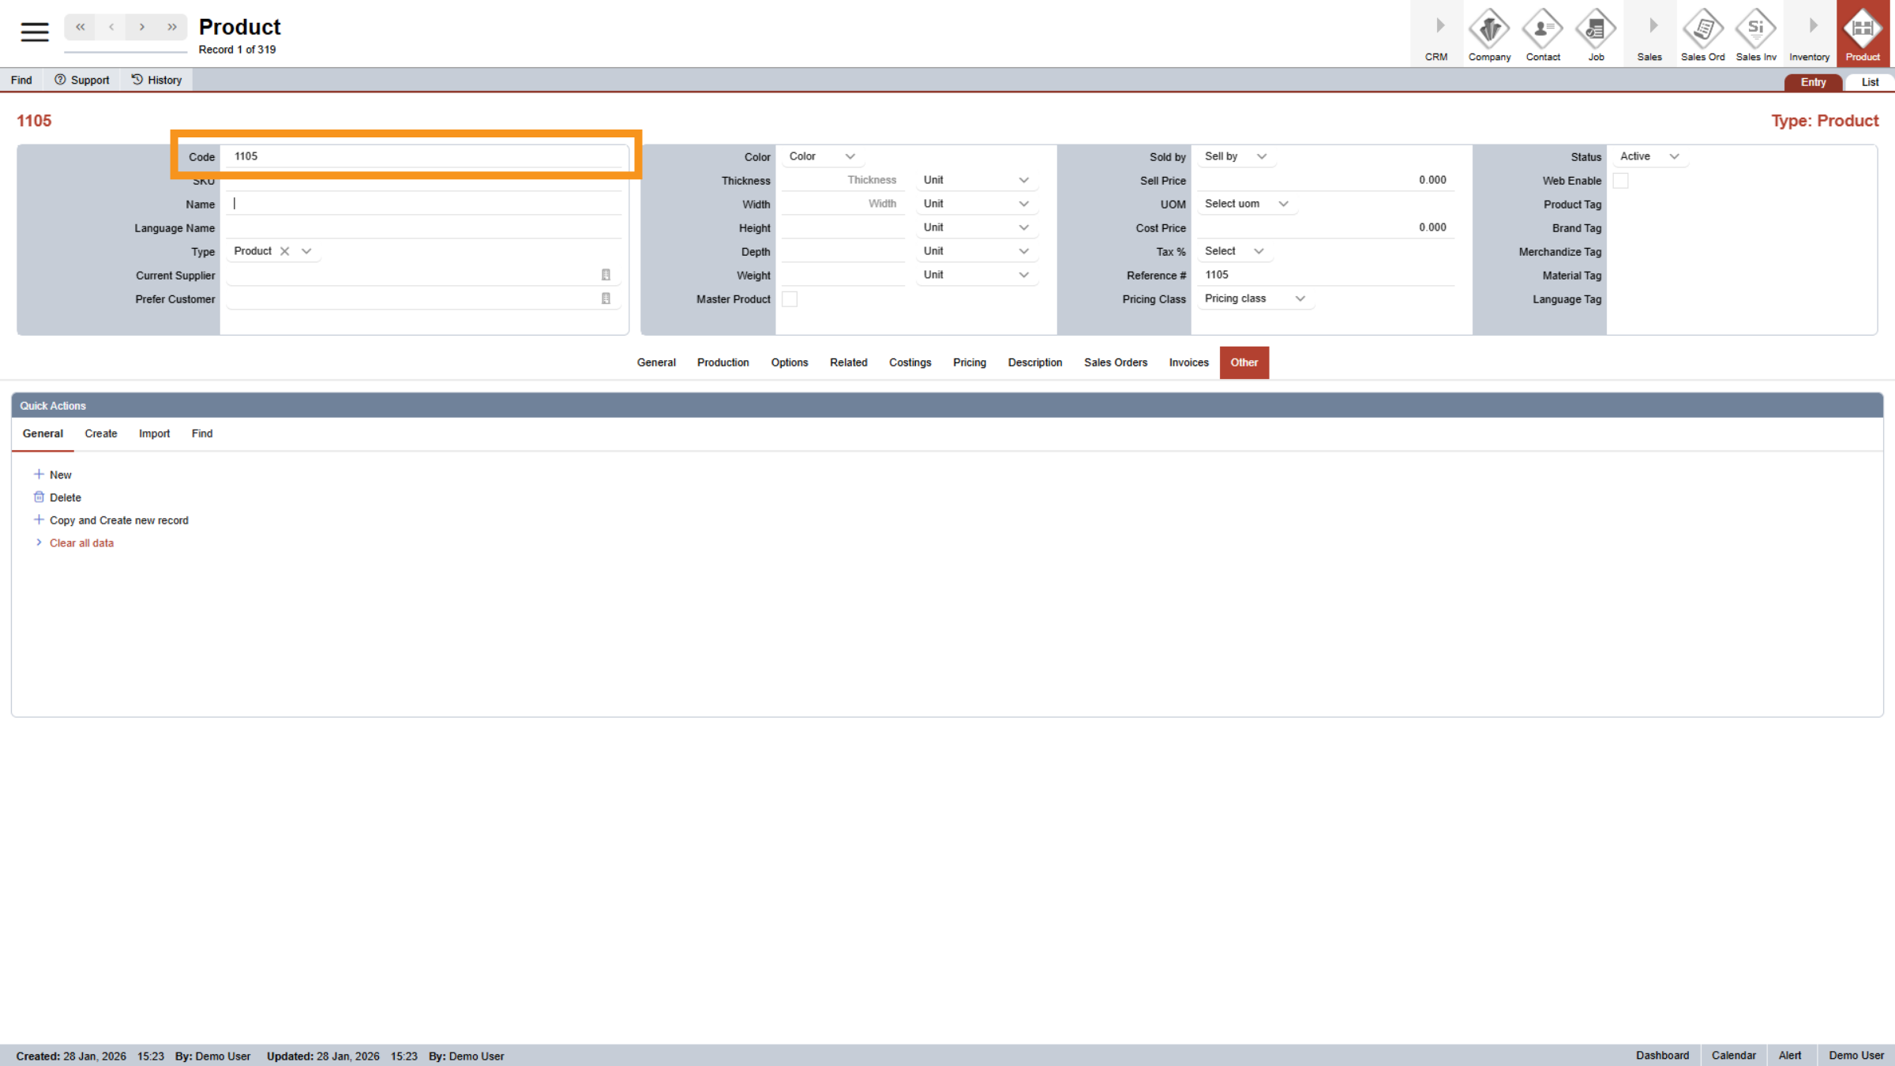Open the Status Active dropdown
Viewport: 1895px width, 1066px height.
tap(1649, 156)
